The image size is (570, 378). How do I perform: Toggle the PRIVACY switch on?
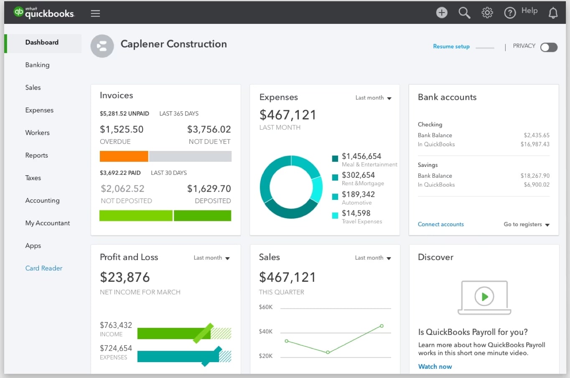click(549, 47)
